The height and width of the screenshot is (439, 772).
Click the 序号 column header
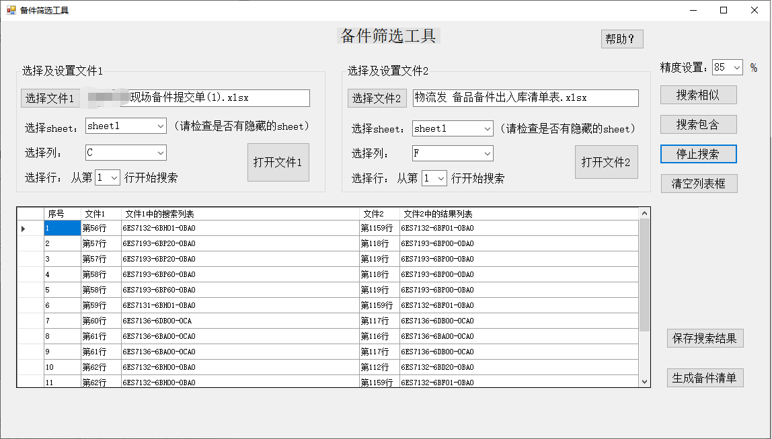63,214
